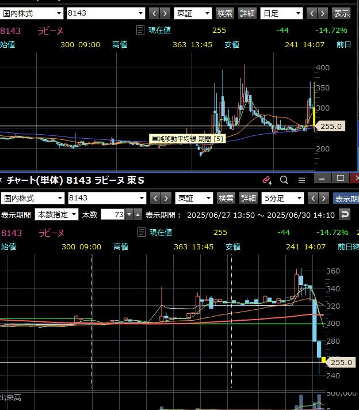Image resolution: width=359 pixels, height=410 pixels.
Task: Open the 本数指定 display period dropdown
Action: [x=56, y=214]
